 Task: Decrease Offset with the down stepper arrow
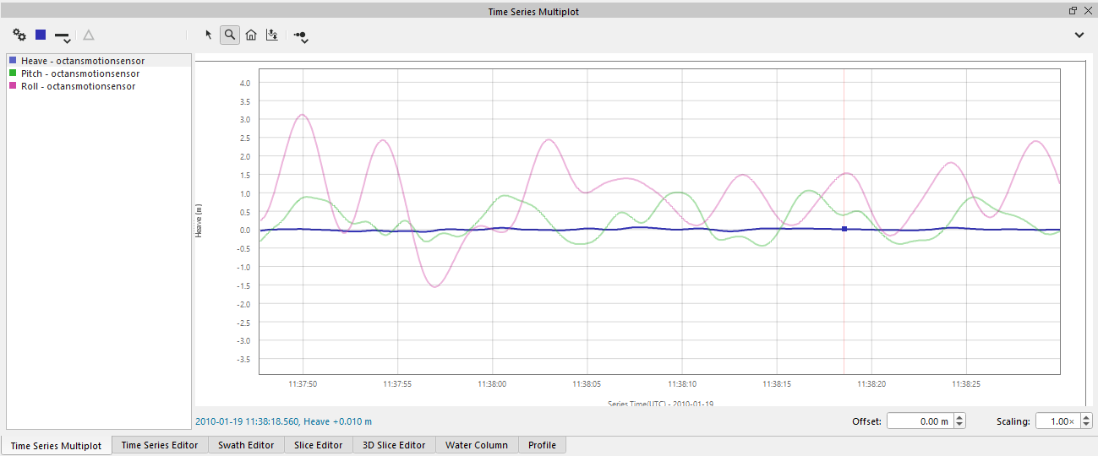click(x=959, y=425)
